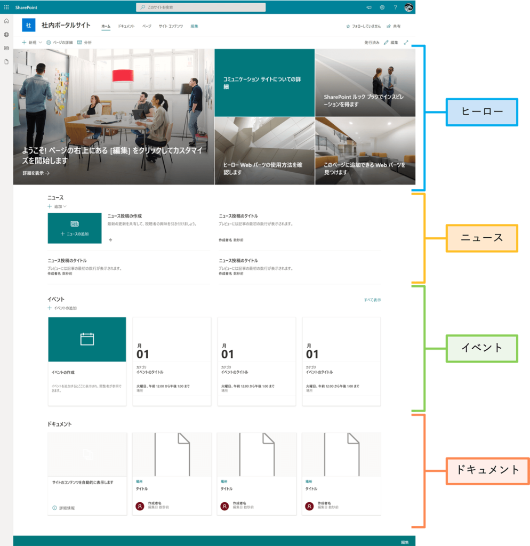The width and height of the screenshot is (530, 546).
Task: Click the 発行済み status text
Action: pos(372,43)
